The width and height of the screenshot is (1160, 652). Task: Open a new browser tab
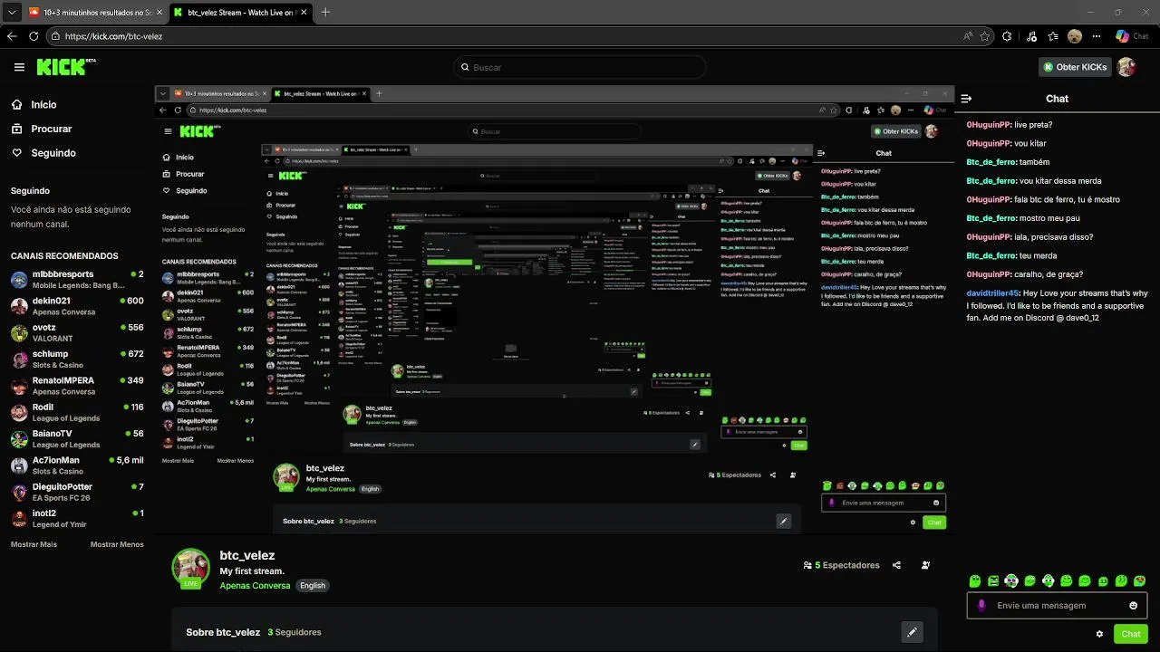tap(325, 13)
